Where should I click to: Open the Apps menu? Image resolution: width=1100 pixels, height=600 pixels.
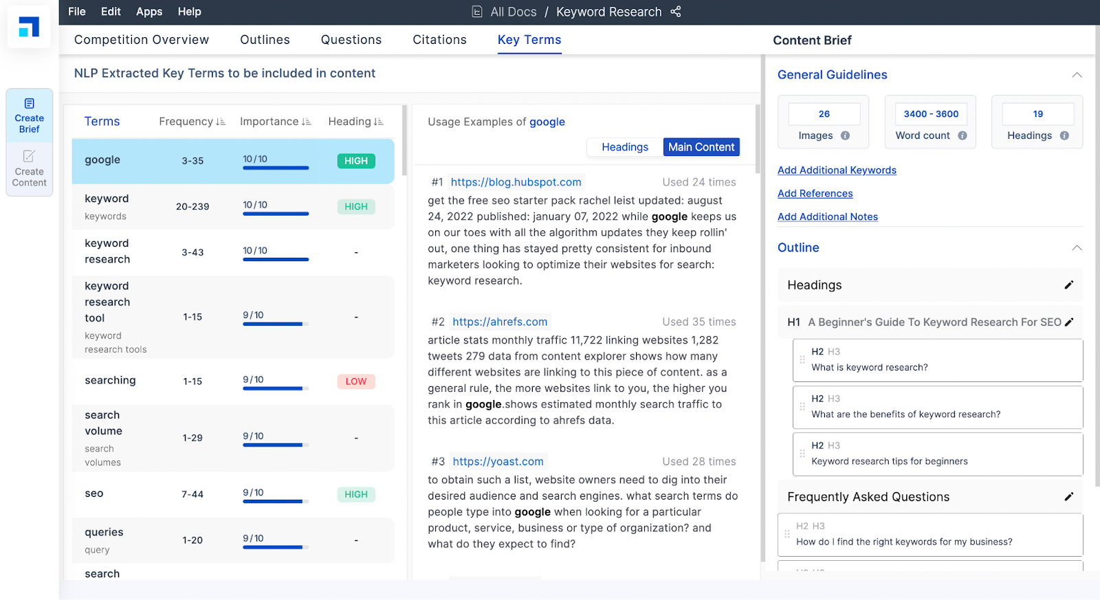[x=149, y=12]
